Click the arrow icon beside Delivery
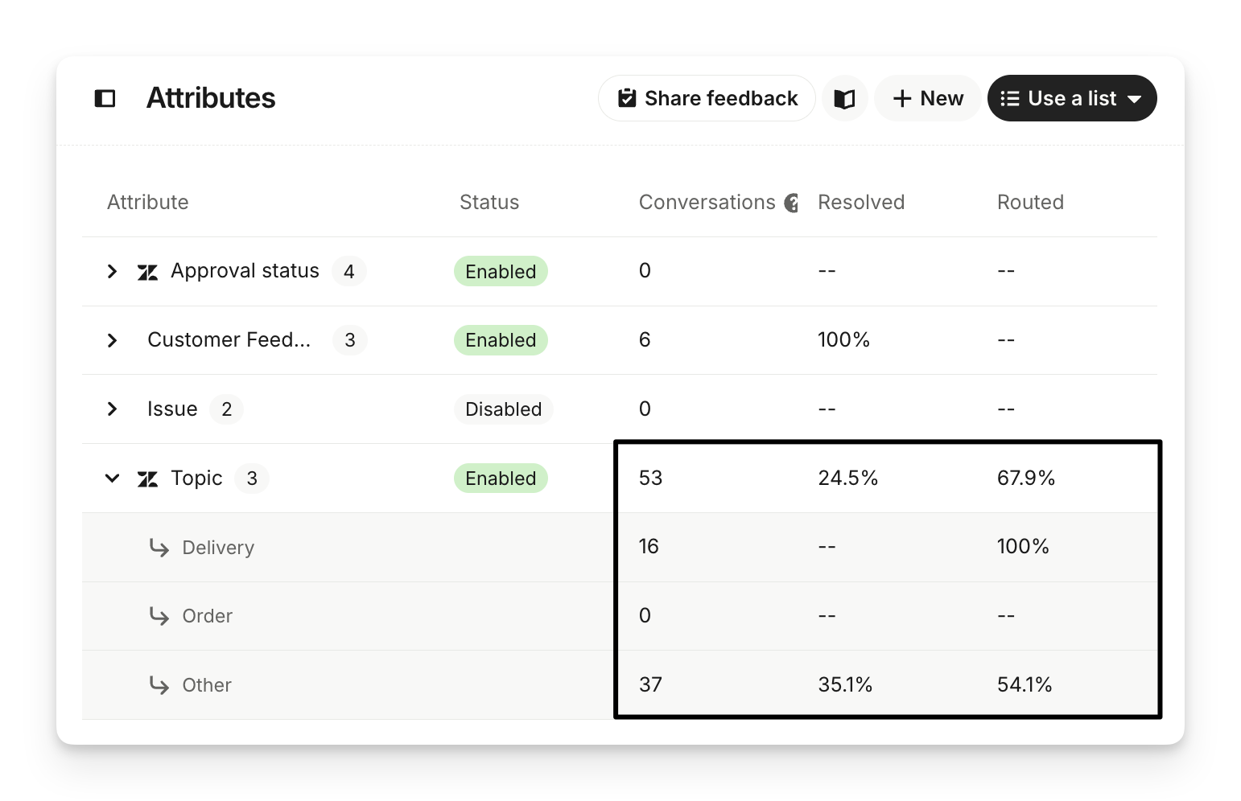The image size is (1241, 801). 159,548
